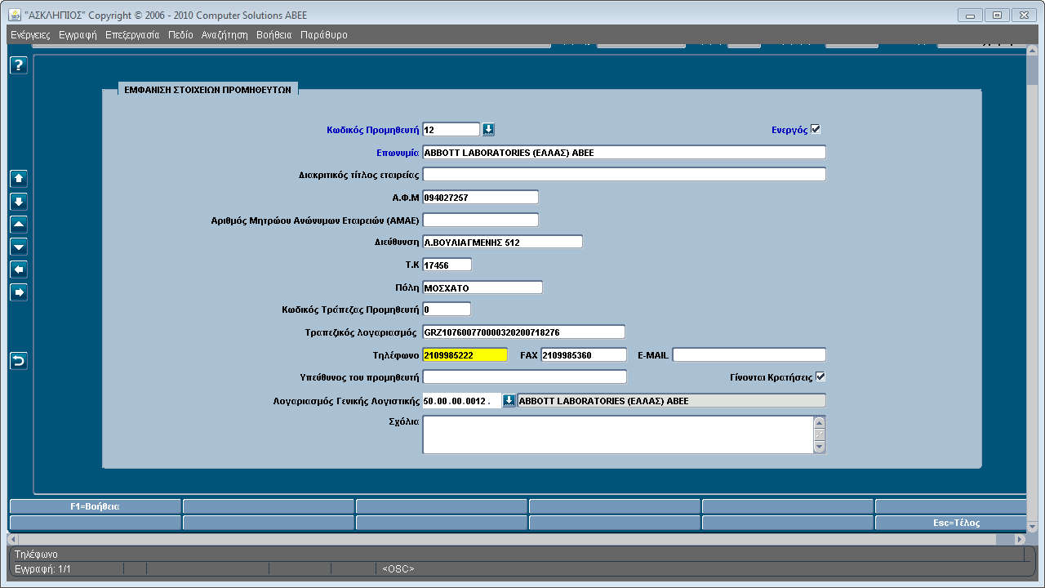Click the application icon in title bar
This screenshot has height=588, width=1045.
tap(15, 15)
